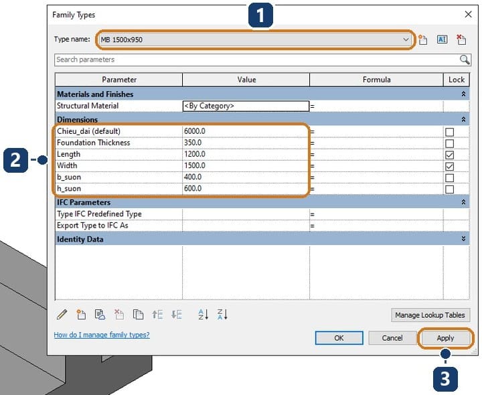Click the Apply button

tap(445, 338)
